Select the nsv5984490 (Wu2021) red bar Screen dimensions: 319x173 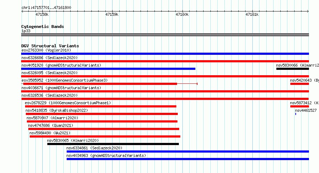105,136
